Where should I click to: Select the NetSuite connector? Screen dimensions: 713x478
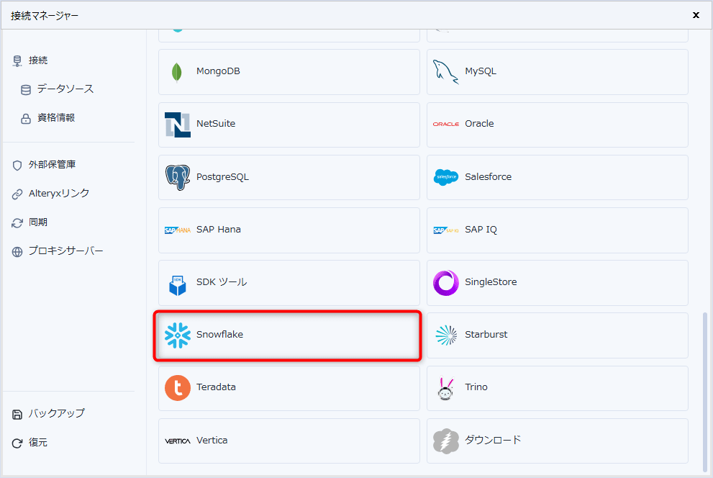(x=288, y=124)
